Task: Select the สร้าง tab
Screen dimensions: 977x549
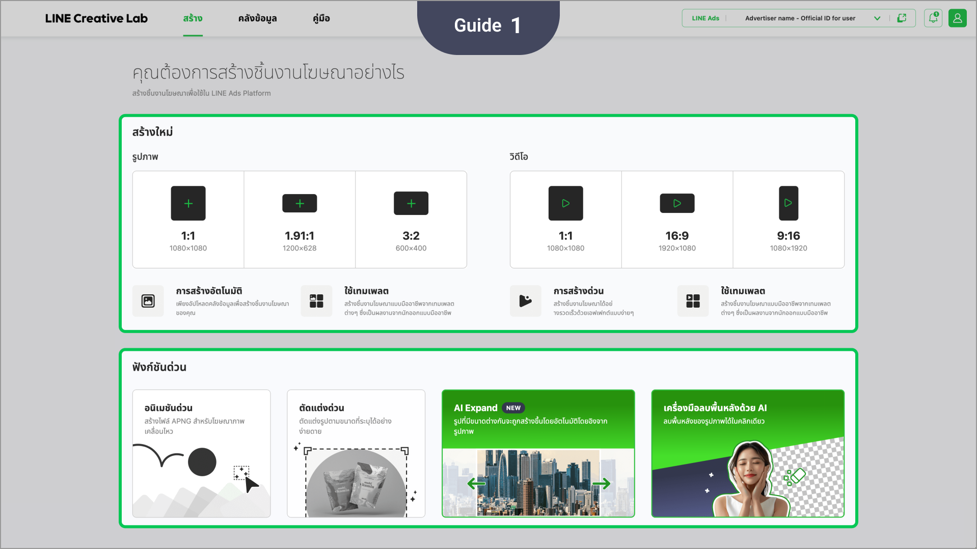Action: pos(193,18)
